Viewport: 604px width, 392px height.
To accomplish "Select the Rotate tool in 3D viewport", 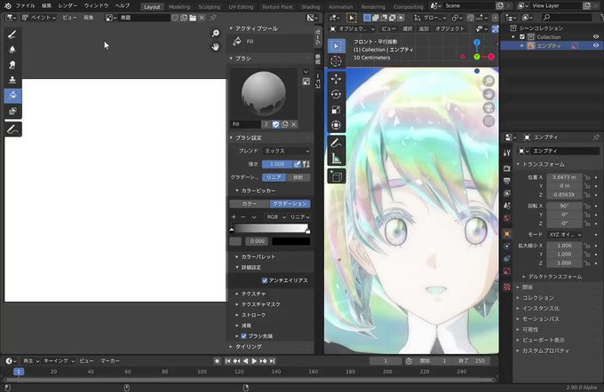I will click(x=337, y=94).
